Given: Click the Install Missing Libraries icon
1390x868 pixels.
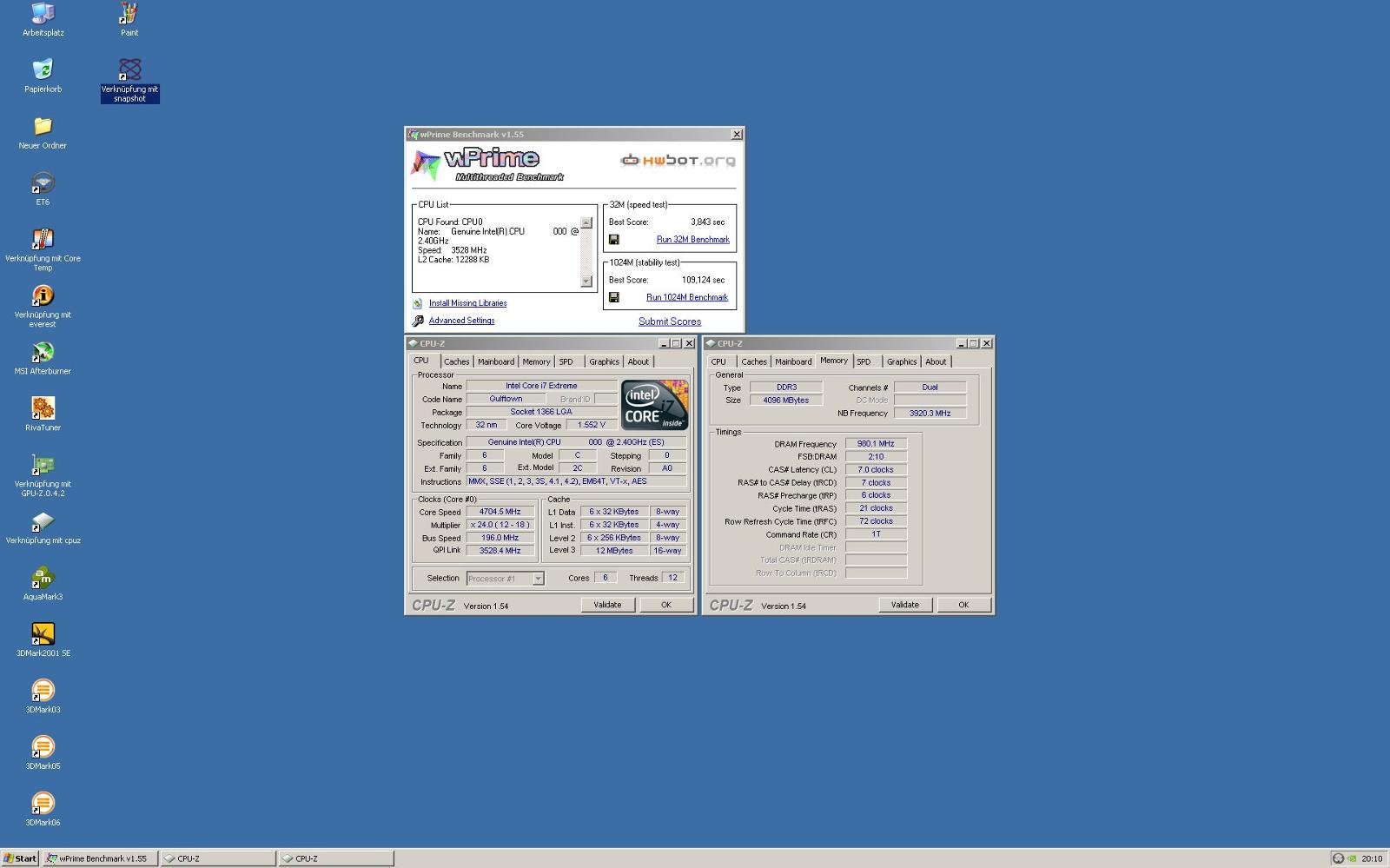Looking at the screenshot, I should [x=418, y=303].
